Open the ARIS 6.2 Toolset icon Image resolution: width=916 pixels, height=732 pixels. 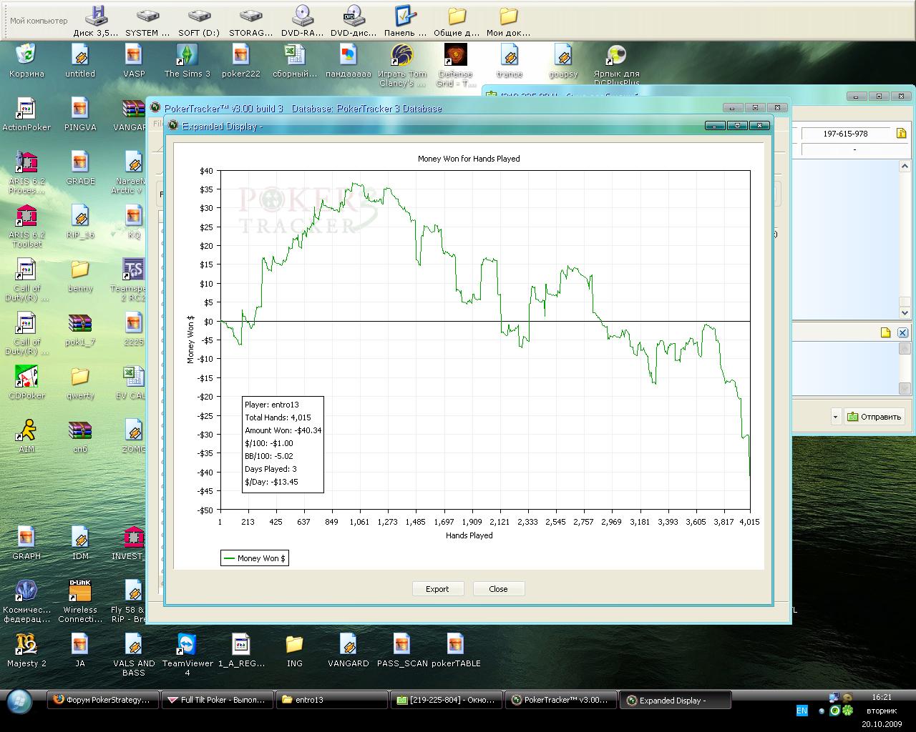(x=26, y=226)
